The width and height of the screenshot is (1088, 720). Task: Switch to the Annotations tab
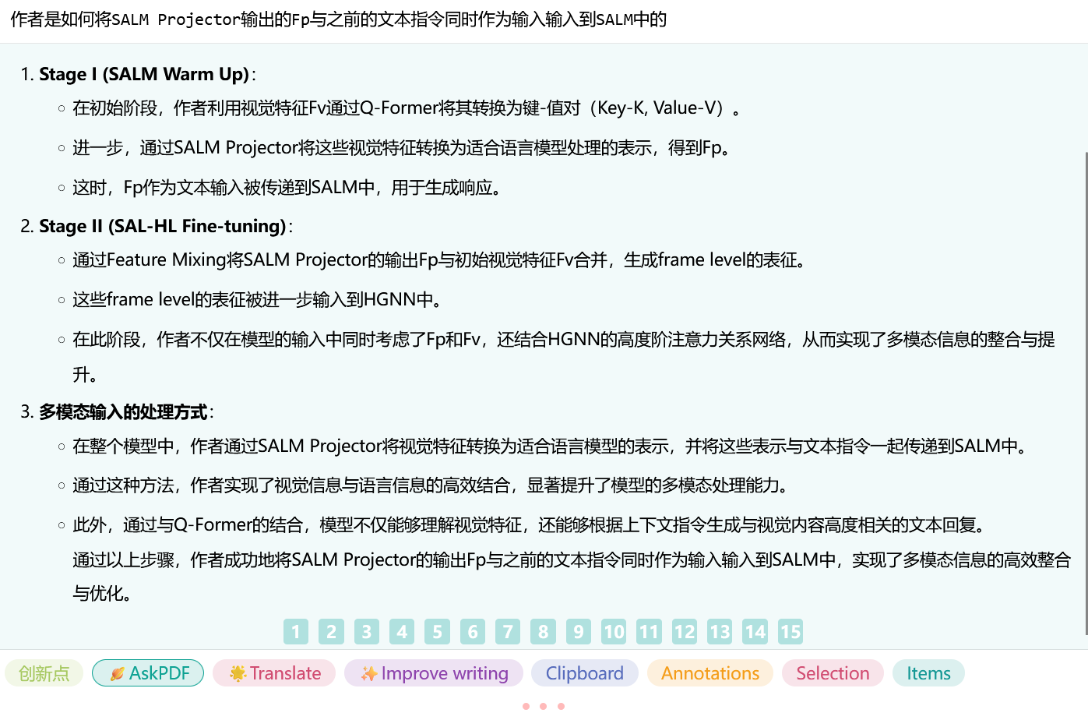[x=709, y=673]
